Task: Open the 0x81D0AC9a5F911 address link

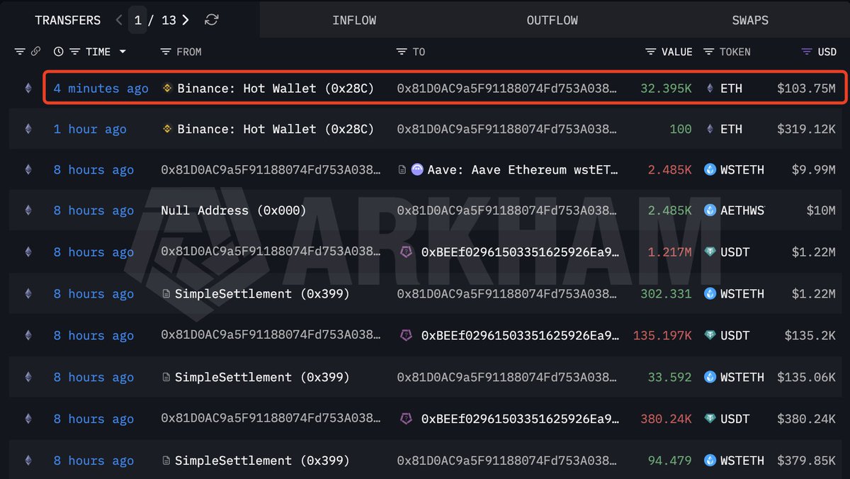Action: [505, 88]
